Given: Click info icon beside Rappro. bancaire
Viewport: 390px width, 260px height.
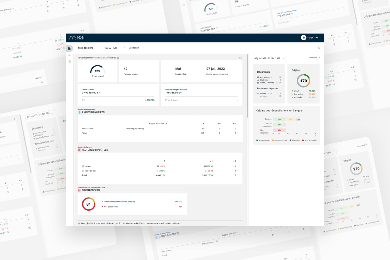Looking at the screenshot, I should (166, 124).
